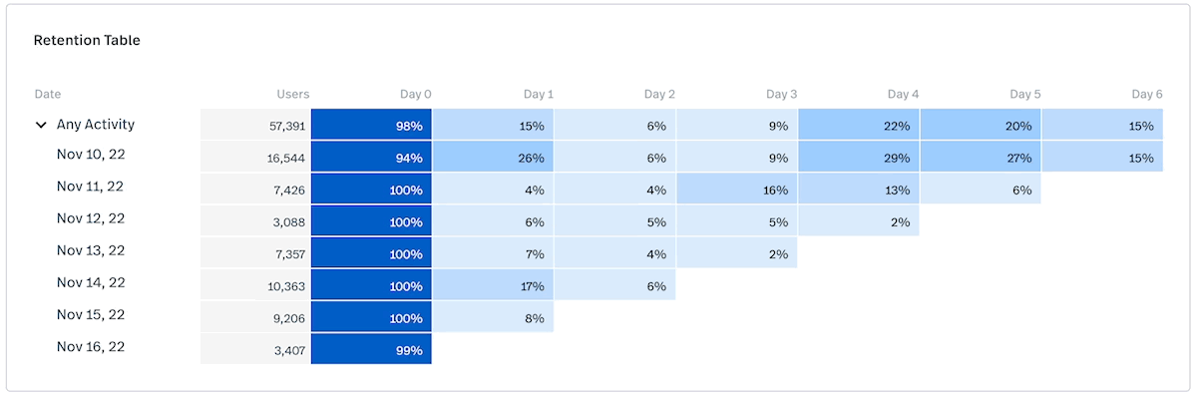Click the Day 6 column header
The height and width of the screenshot is (395, 1197).
coord(1147,95)
